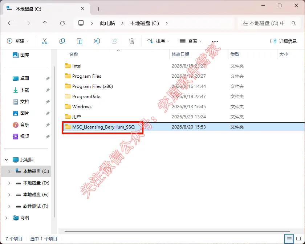Switch to details list view icon
This screenshot has height=244, width=305.
click(289, 239)
